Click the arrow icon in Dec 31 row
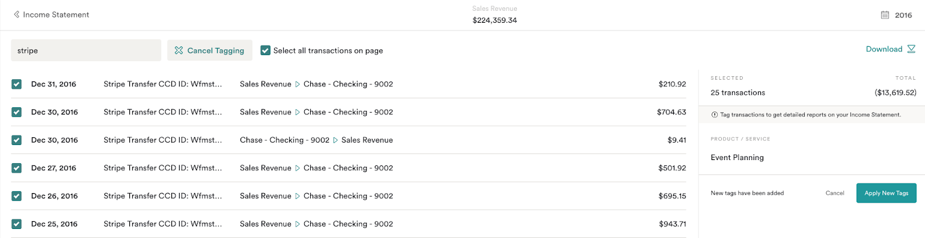Viewport: 925px width, 238px height. (x=297, y=85)
